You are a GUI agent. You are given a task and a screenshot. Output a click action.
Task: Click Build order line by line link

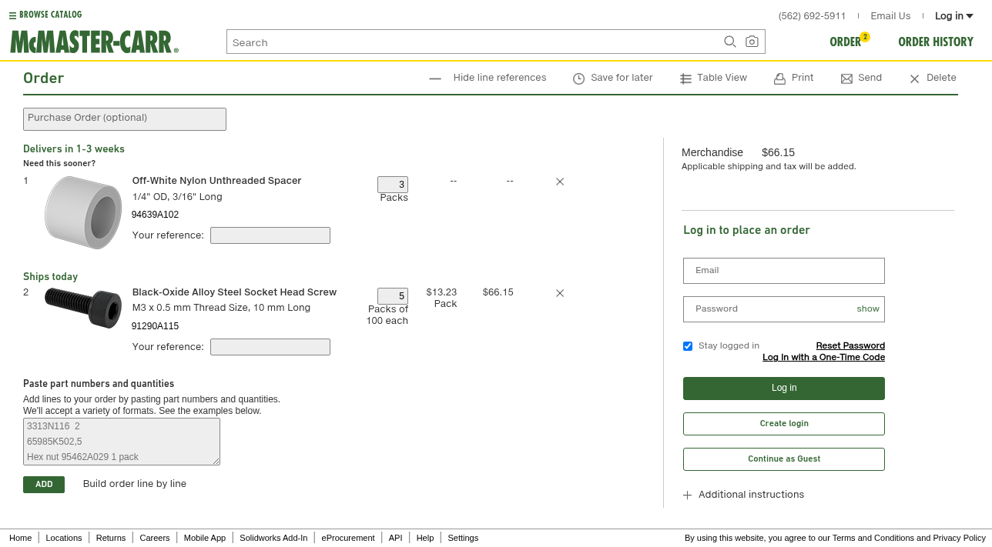[x=135, y=484]
